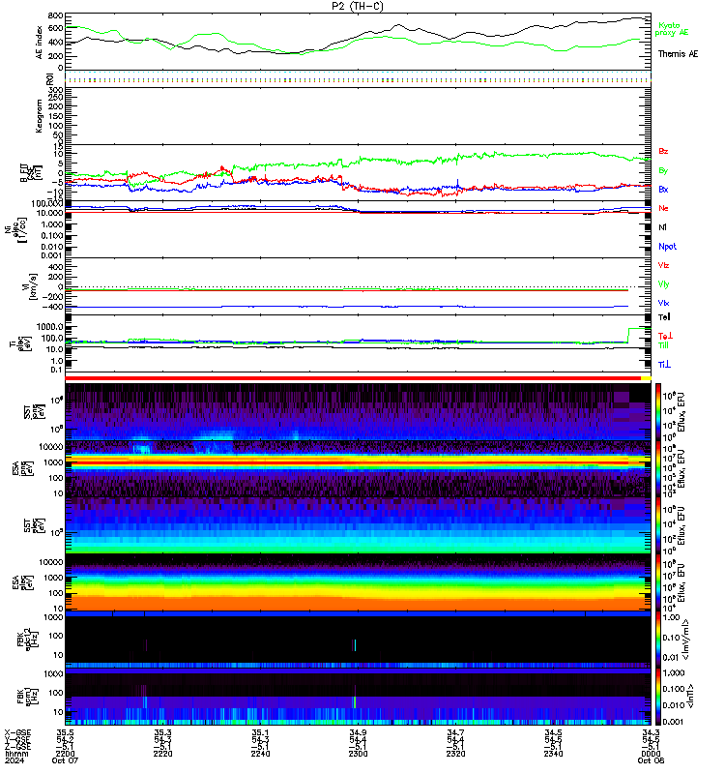Click the 35.5 X-GSE position value
725x774 pixels.
(x=65, y=732)
